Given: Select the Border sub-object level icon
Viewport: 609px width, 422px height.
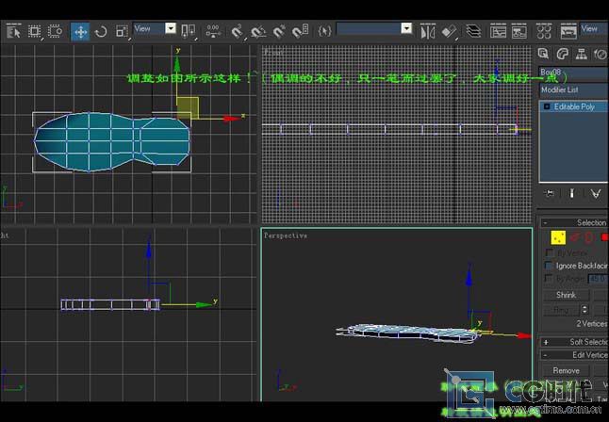Looking at the screenshot, I should point(589,237).
